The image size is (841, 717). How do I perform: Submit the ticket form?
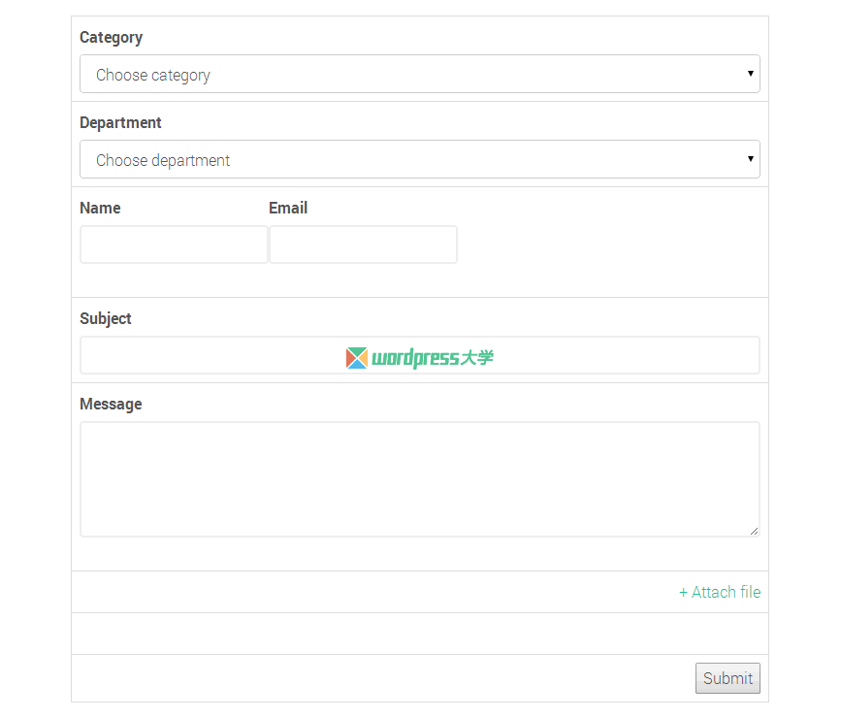tap(728, 678)
